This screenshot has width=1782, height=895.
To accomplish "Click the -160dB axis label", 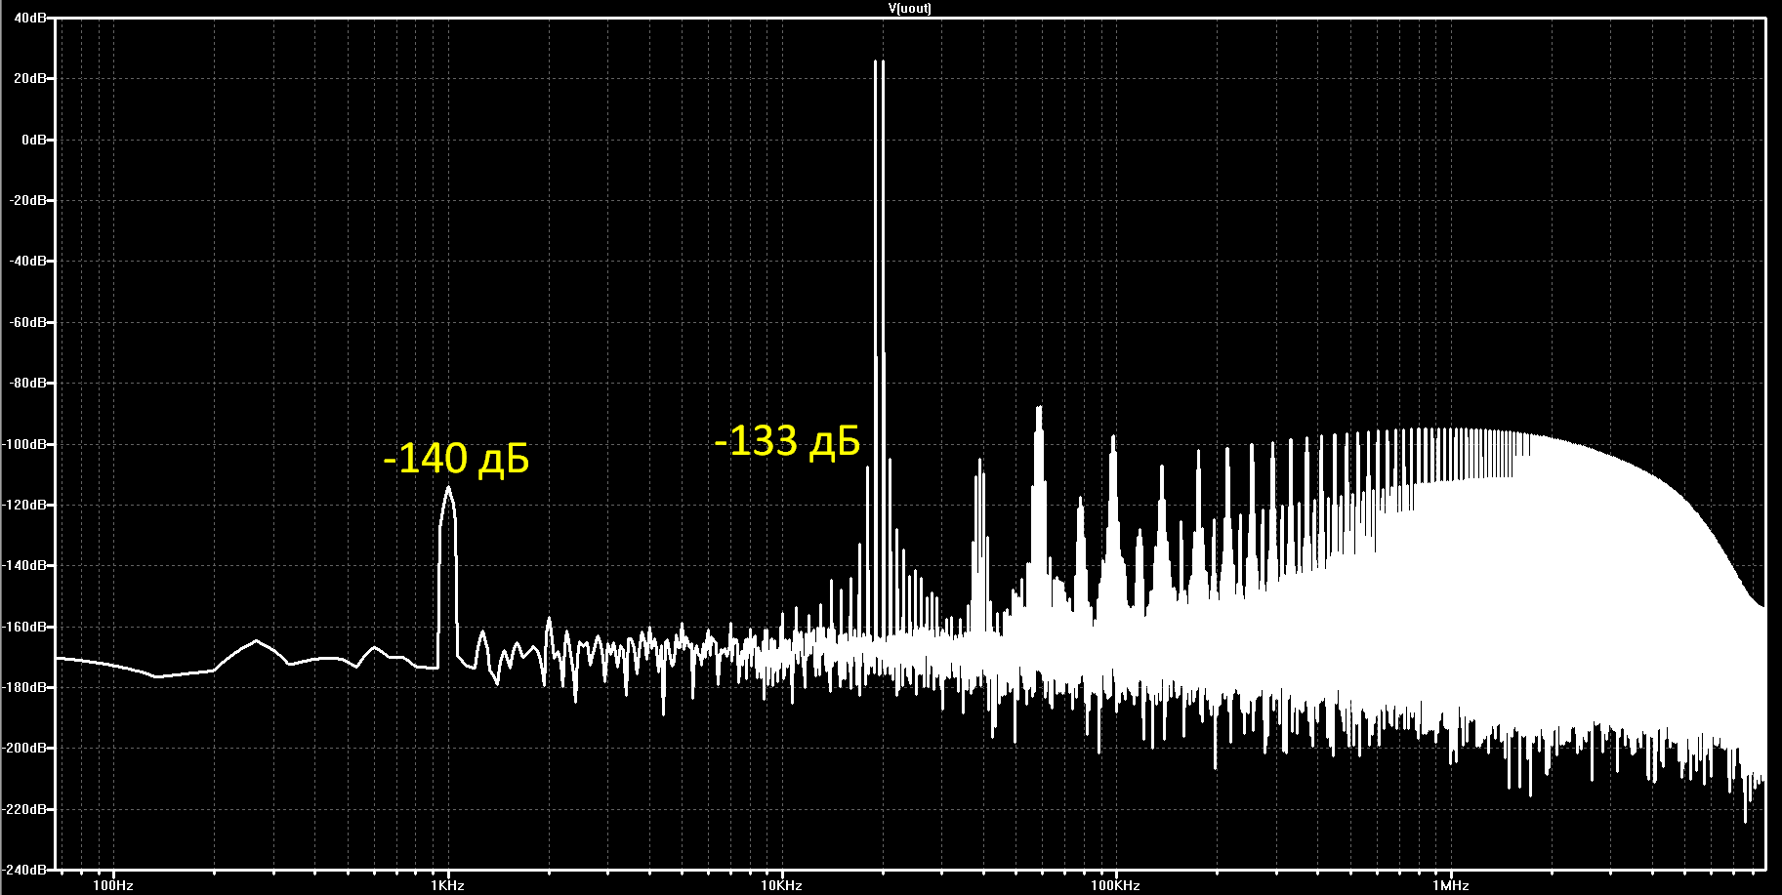I will pyautogui.click(x=24, y=627).
